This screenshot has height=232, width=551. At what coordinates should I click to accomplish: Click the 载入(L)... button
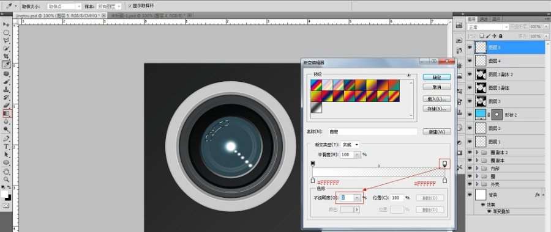pyautogui.click(x=437, y=99)
